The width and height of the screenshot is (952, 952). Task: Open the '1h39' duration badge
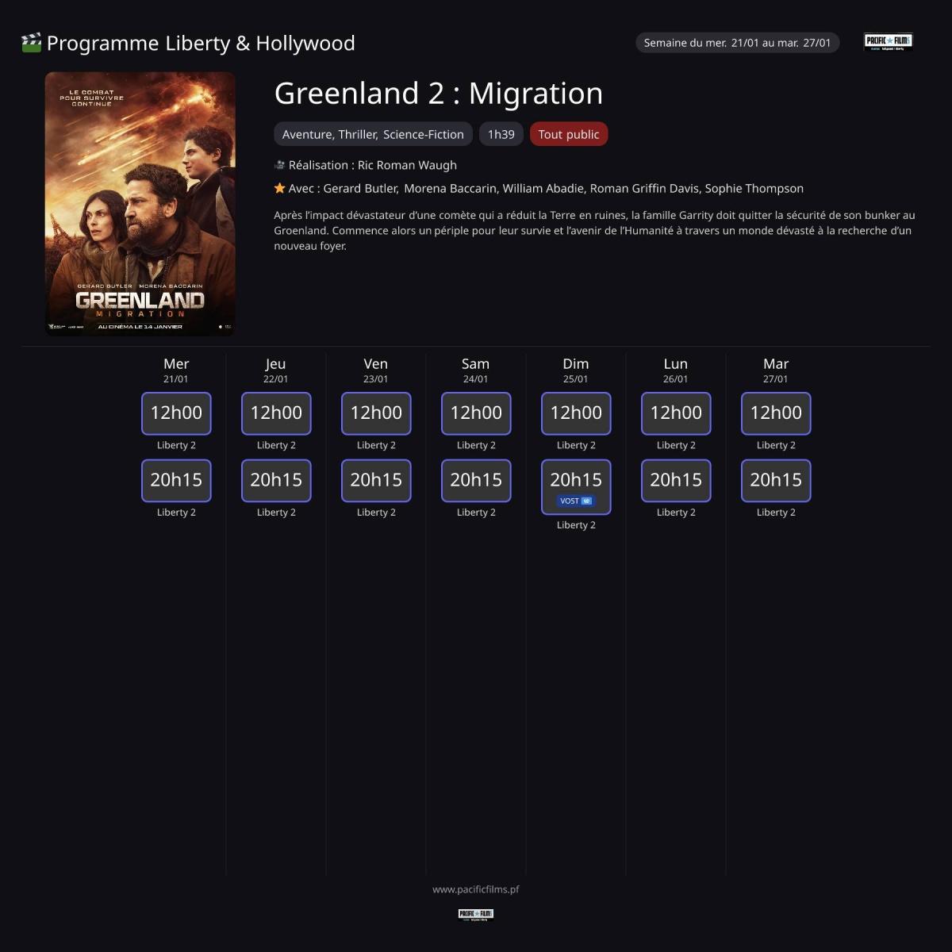click(501, 134)
